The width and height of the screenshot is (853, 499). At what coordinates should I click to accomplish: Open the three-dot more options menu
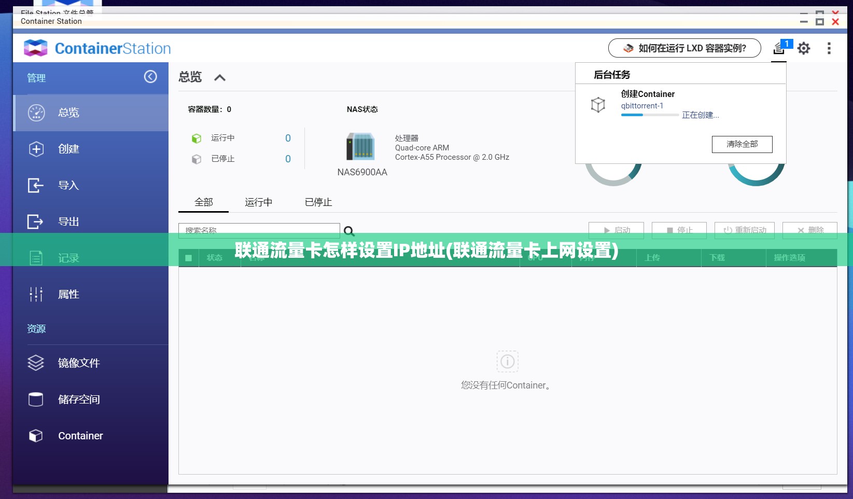[x=829, y=48]
